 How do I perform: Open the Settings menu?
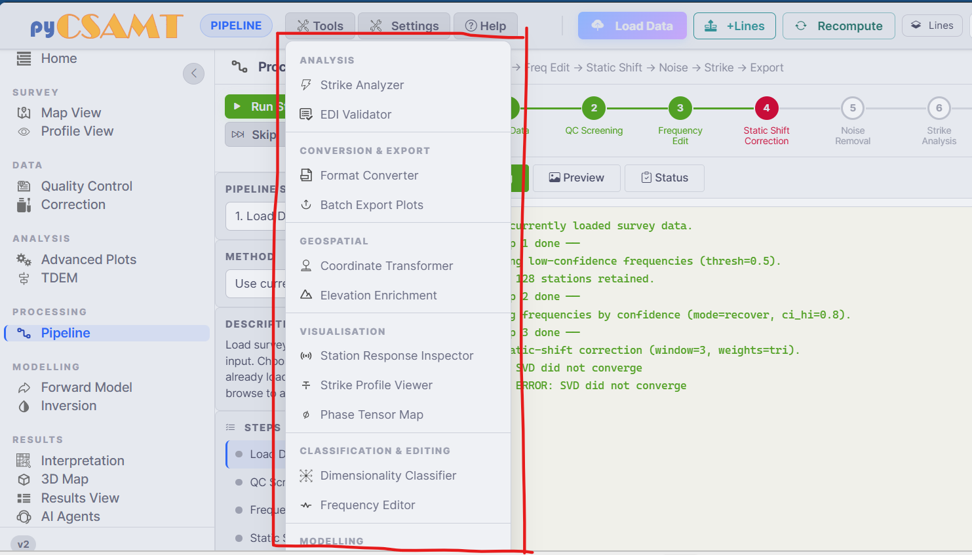[404, 26]
